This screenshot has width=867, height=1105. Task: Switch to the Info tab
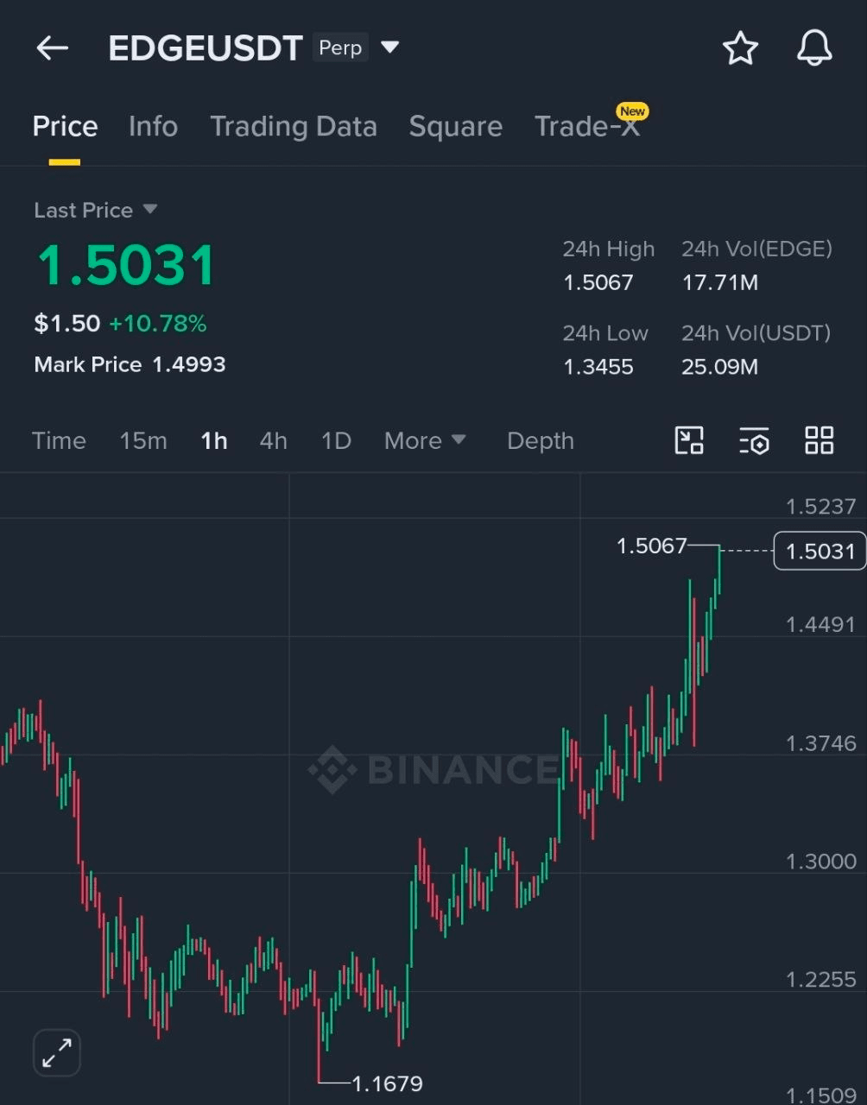(x=153, y=127)
